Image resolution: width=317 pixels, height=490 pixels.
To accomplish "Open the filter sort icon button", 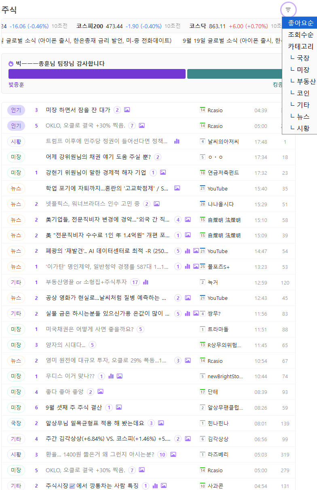I will tap(288, 10).
